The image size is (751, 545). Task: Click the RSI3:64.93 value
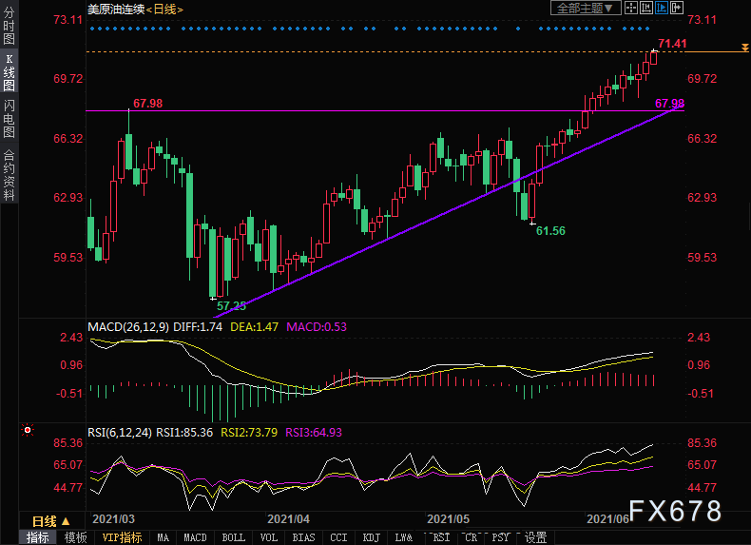tap(314, 433)
